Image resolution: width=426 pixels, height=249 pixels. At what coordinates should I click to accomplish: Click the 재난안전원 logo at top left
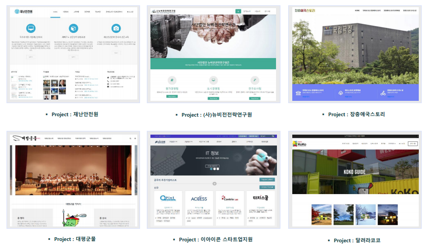pyautogui.click(x=23, y=11)
